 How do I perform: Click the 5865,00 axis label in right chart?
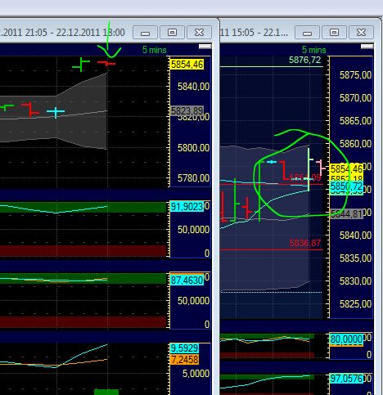pos(355,121)
